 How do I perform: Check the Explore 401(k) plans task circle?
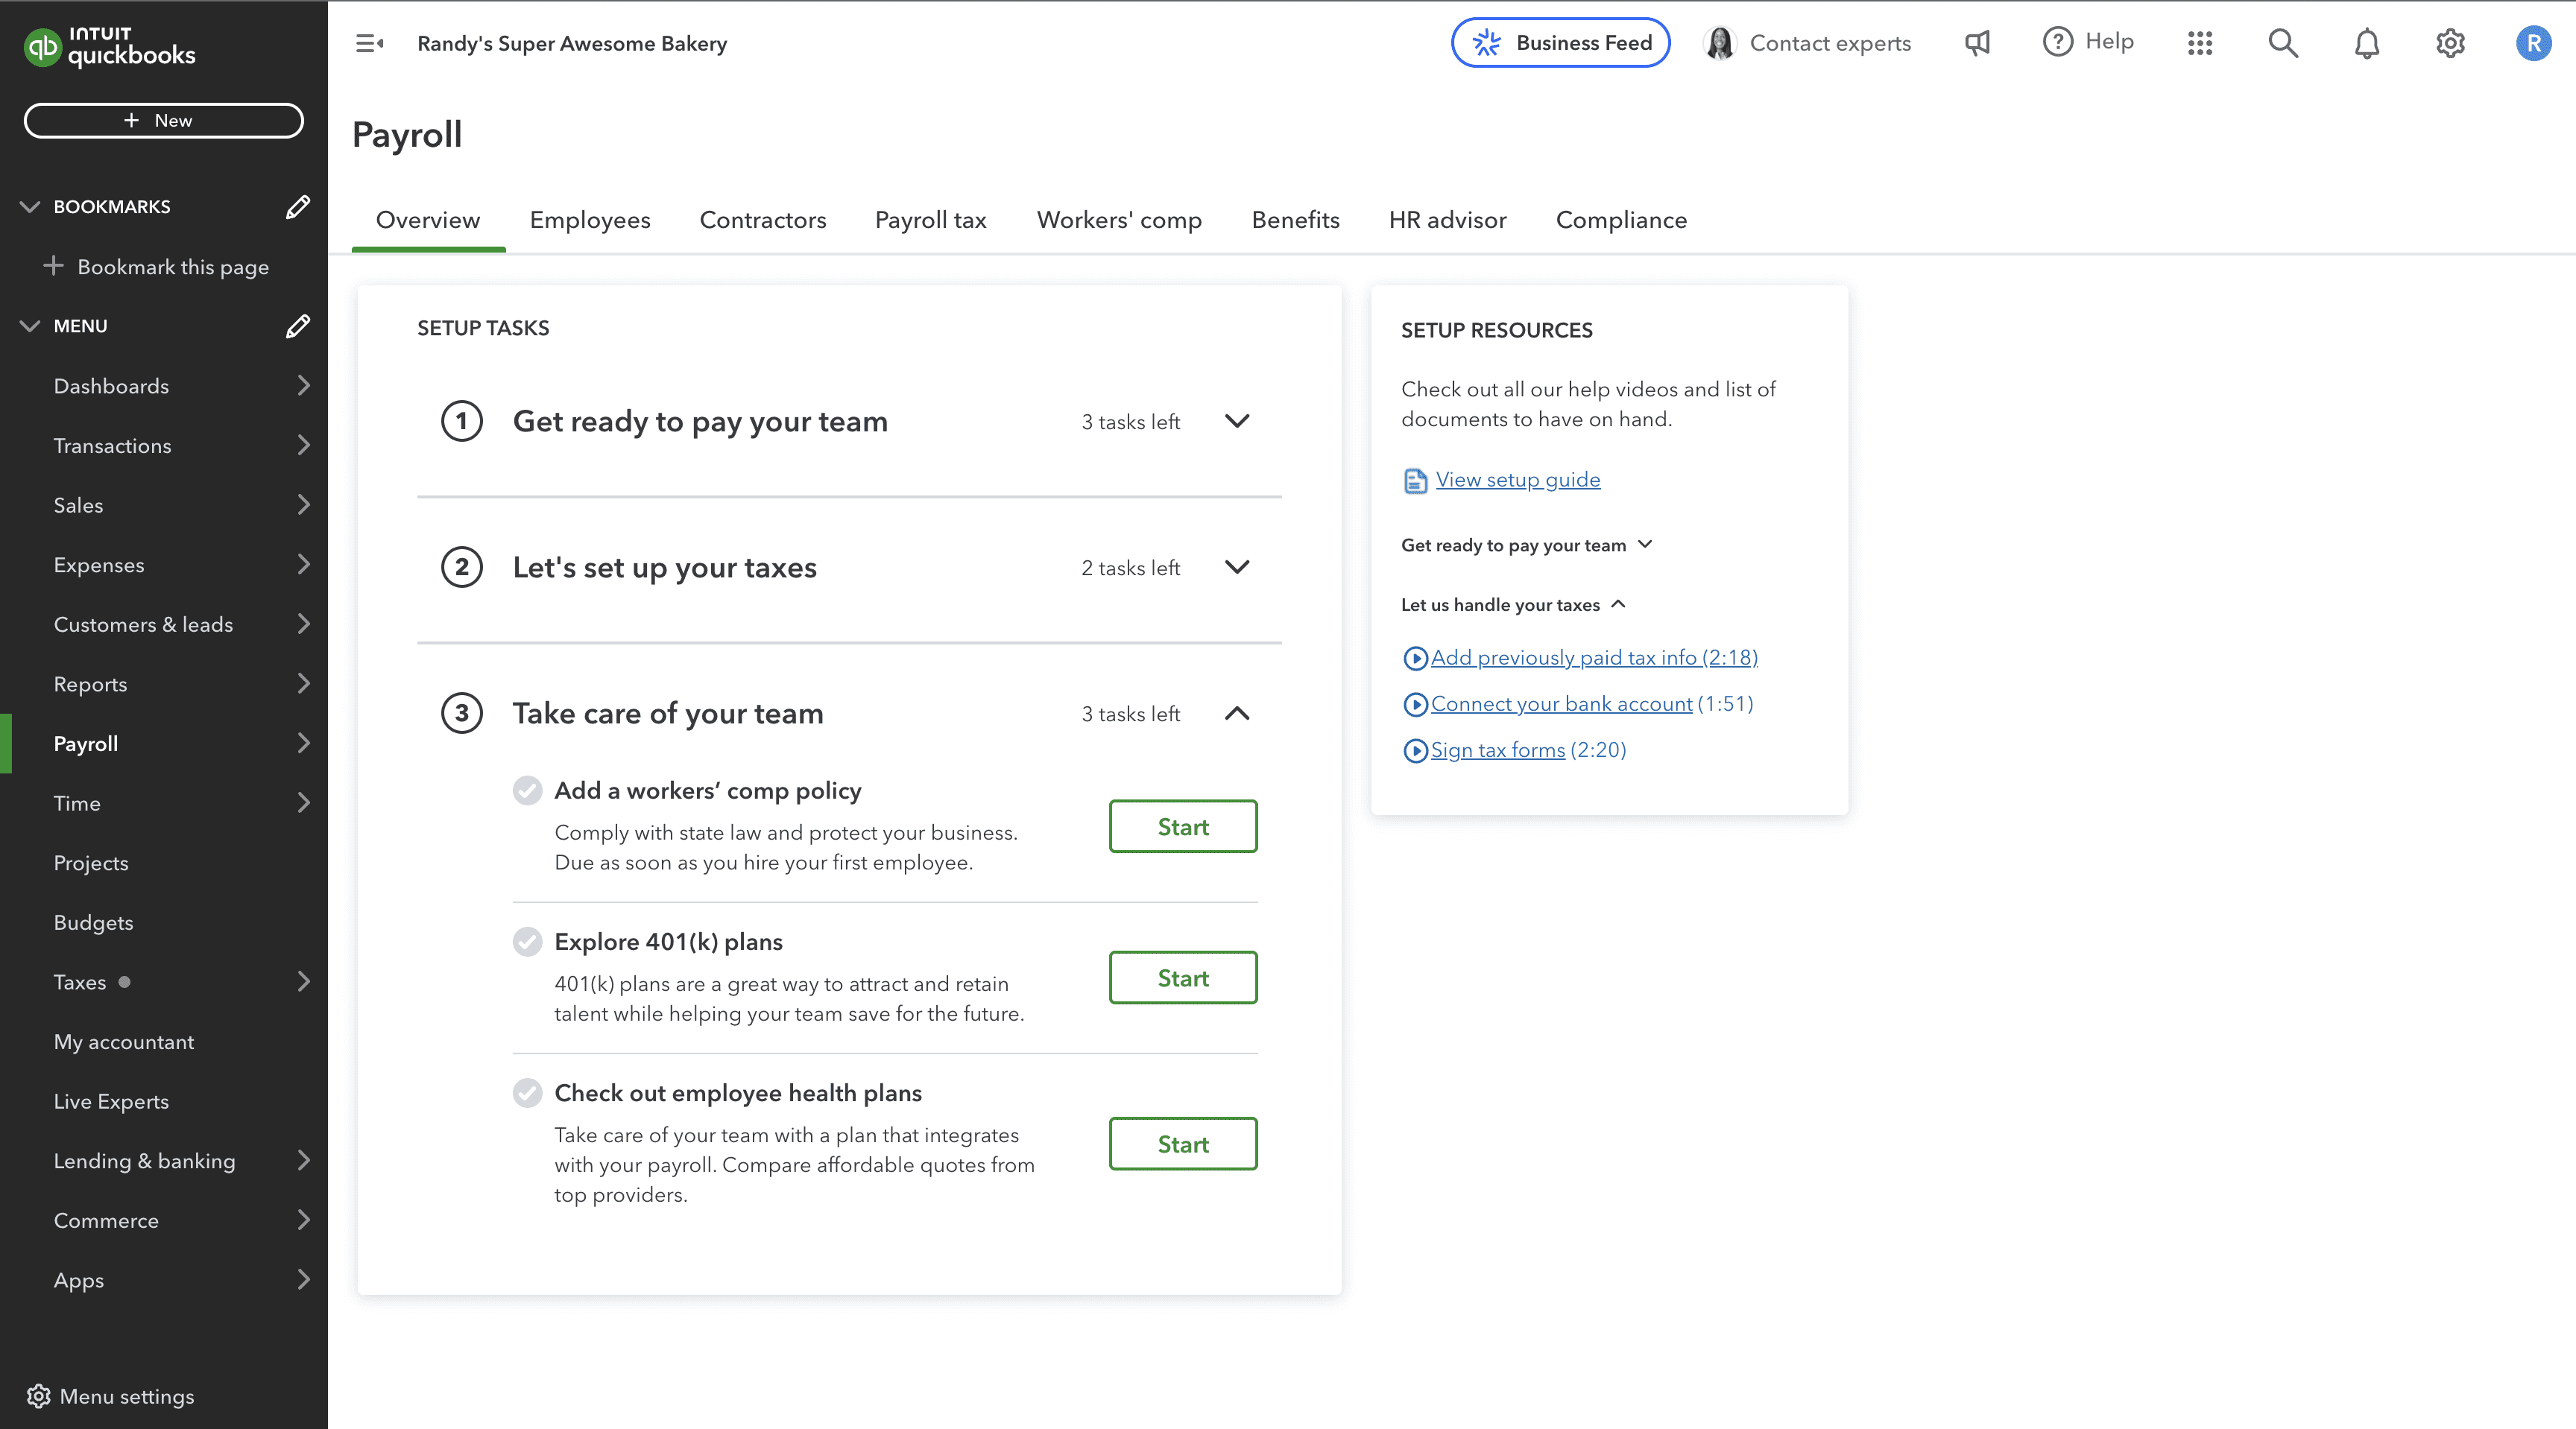(x=527, y=941)
